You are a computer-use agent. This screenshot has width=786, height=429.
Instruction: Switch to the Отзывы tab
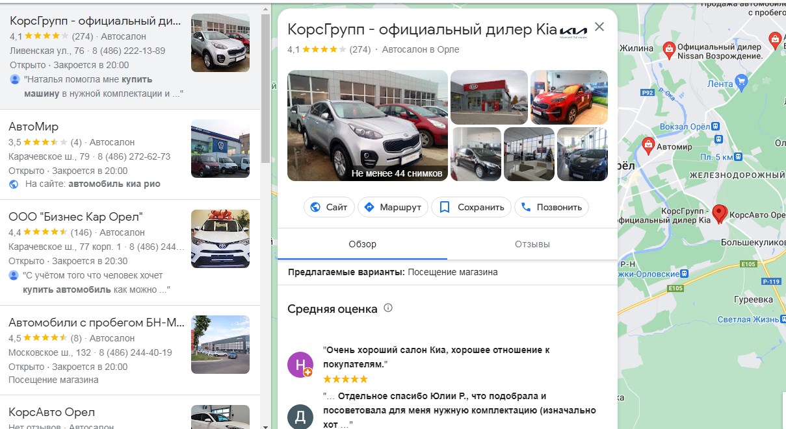coord(532,244)
